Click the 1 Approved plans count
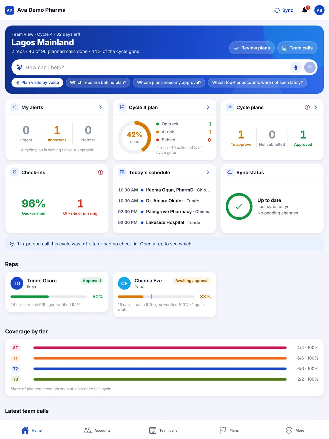The image size is (329, 439). click(x=303, y=138)
